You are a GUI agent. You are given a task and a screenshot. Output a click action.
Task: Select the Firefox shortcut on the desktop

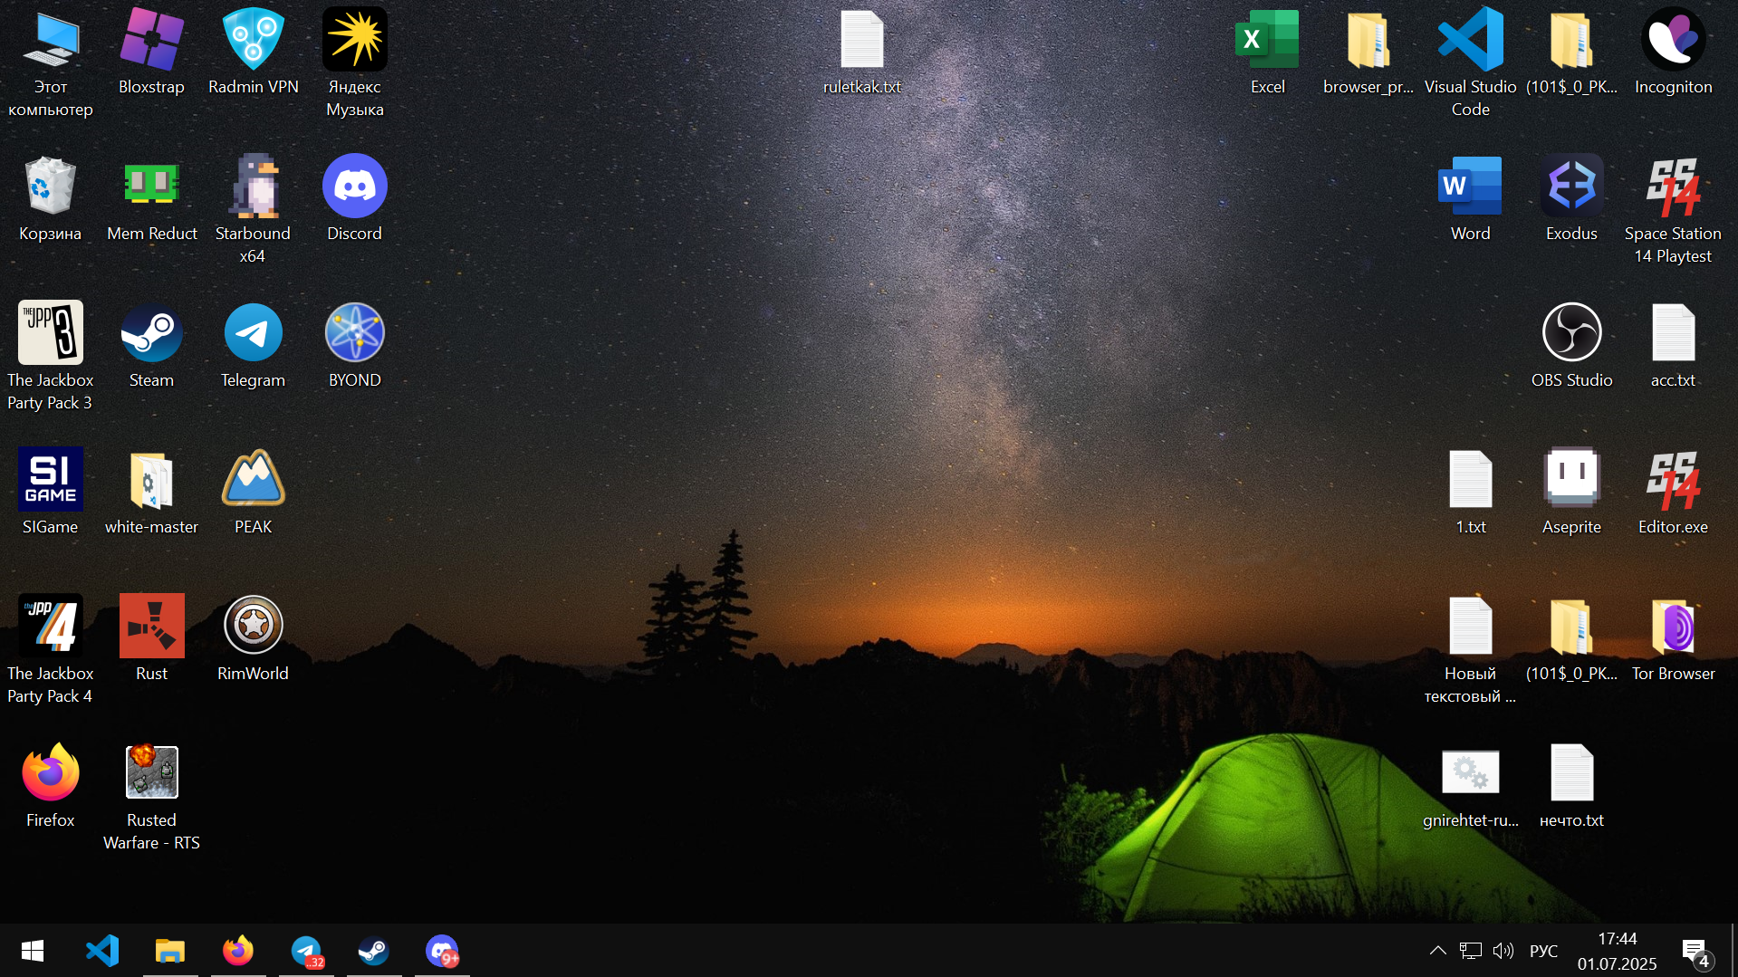[x=51, y=786]
